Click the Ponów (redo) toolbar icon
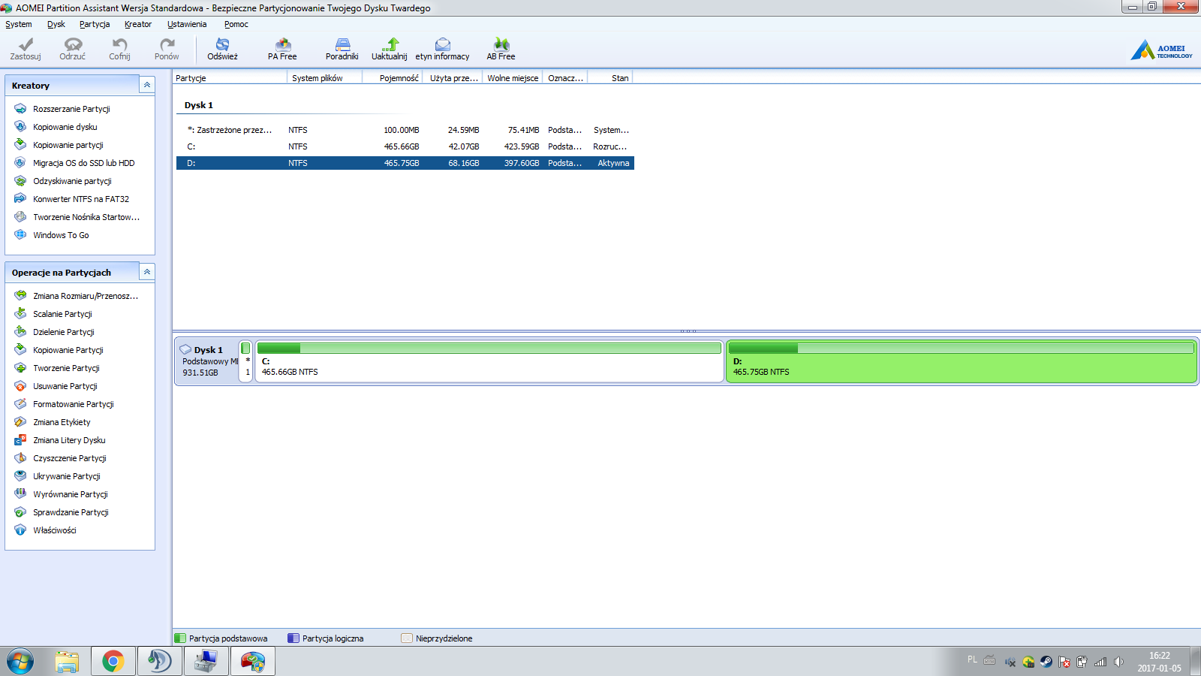The width and height of the screenshot is (1201, 676). [x=167, y=49]
